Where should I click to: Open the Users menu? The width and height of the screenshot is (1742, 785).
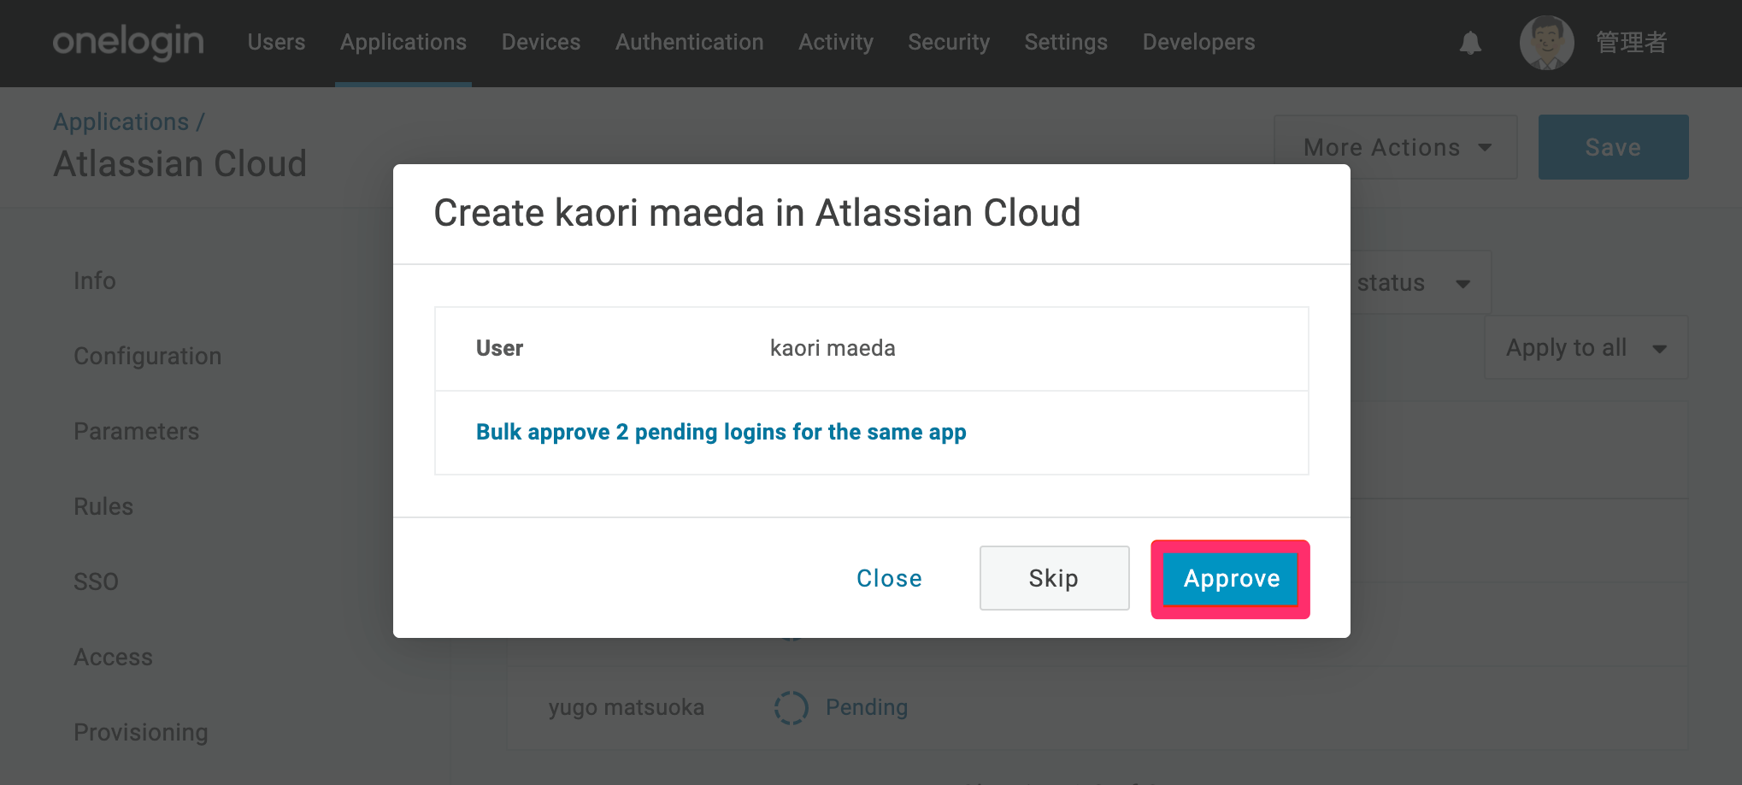tap(276, 42)
